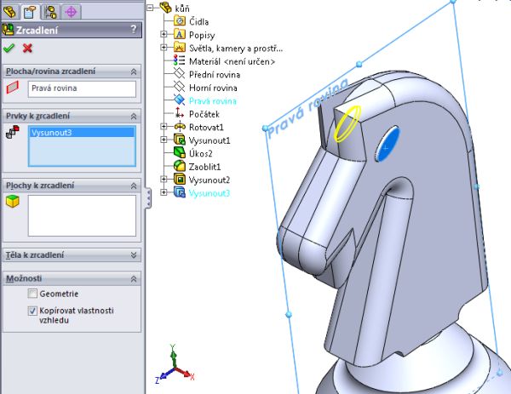Select Vysunout3 in the features list

pos(82,132)
